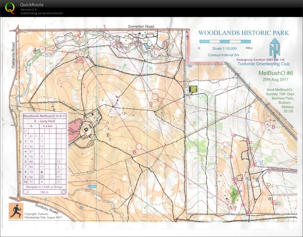The height and width of the screenshot is (237, 303).
Task: Select control circle 7 on map
Action: 230,206
